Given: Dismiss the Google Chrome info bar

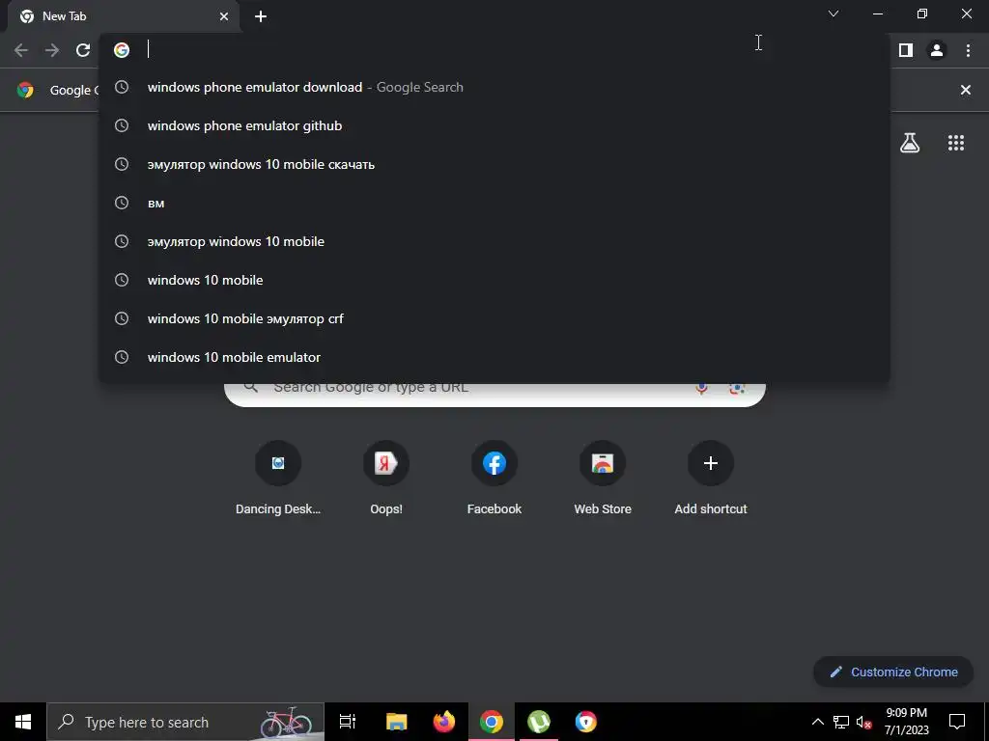Looking at the screenshot, I should pyautogui.click(x=965, y=90).
